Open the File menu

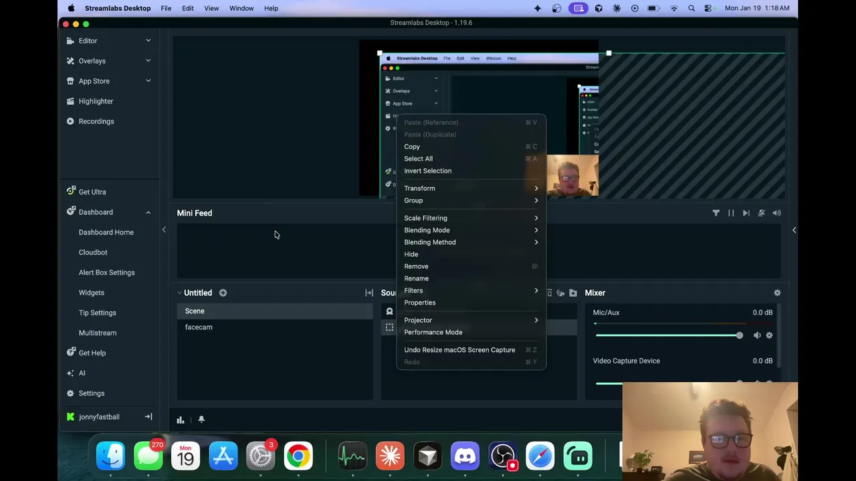click(x=166, y=8)
